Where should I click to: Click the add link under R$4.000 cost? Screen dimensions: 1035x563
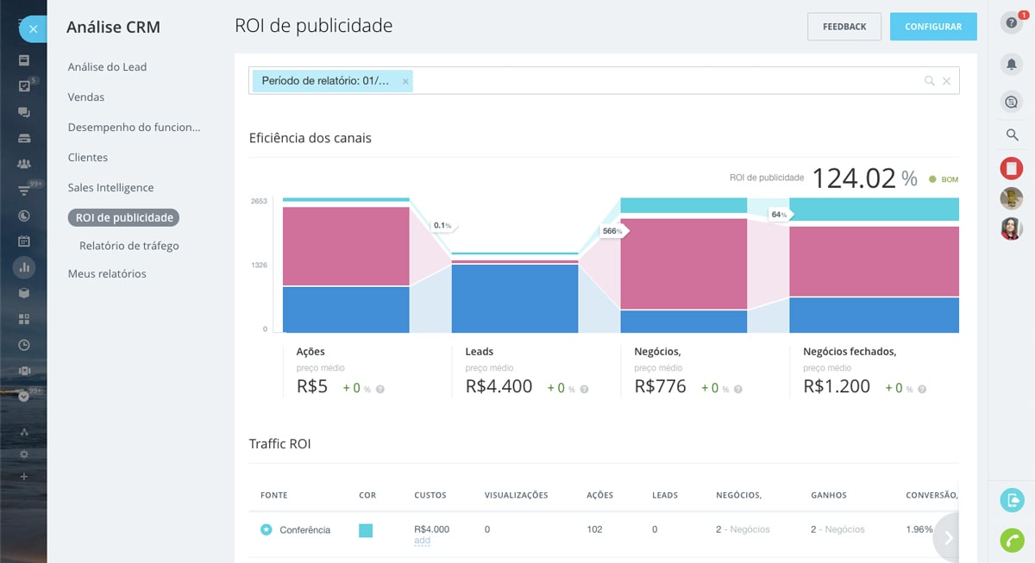point(422,541)
